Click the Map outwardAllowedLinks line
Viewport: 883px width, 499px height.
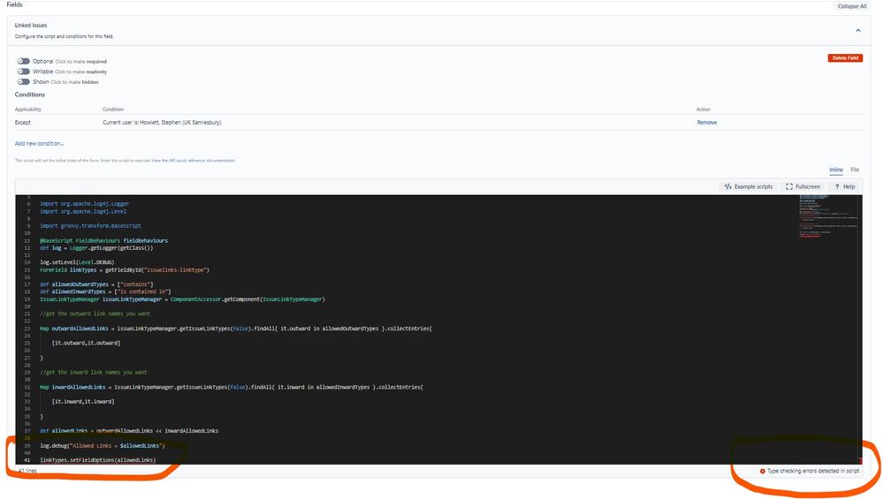tap(236, 329)
